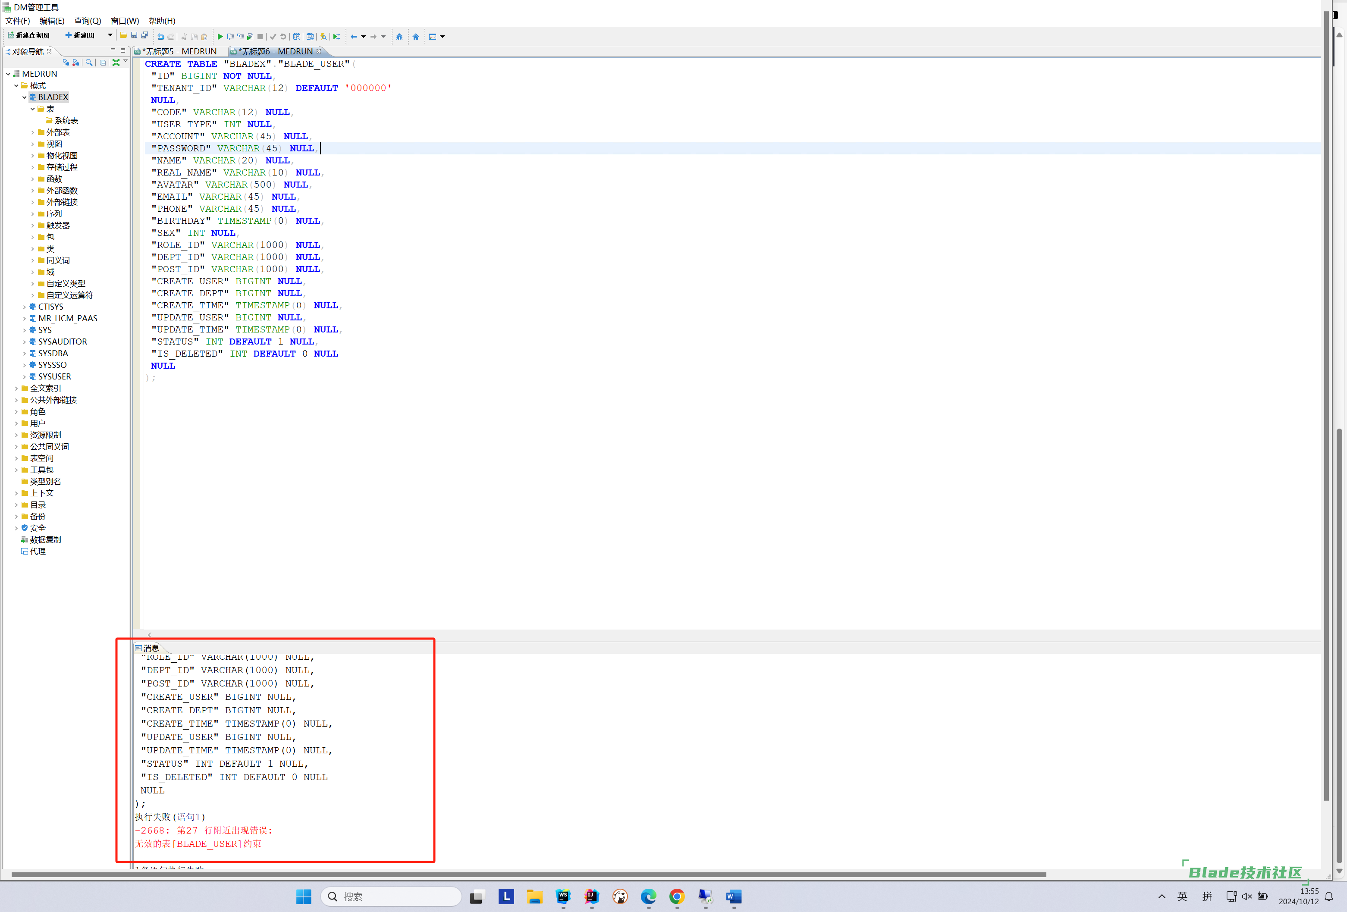Click the collapse all icon in navigator
This screenshot has height=912, width=1347.
tap(103, 63)
